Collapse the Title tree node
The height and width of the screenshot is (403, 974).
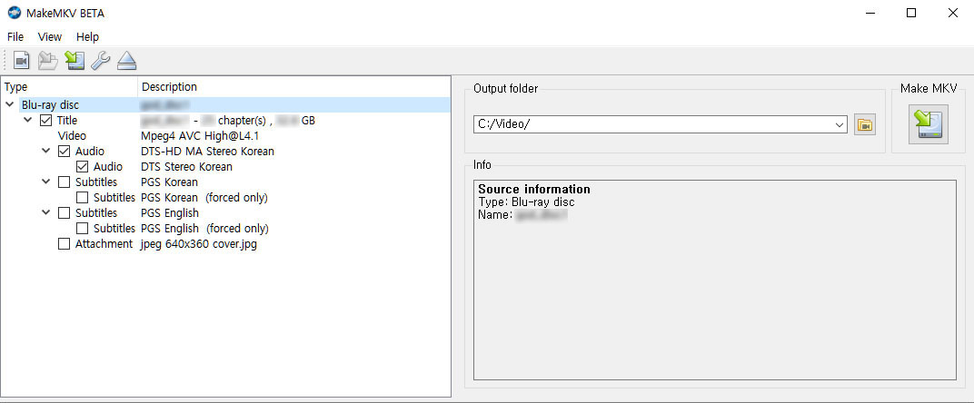[x=28, y=120]
